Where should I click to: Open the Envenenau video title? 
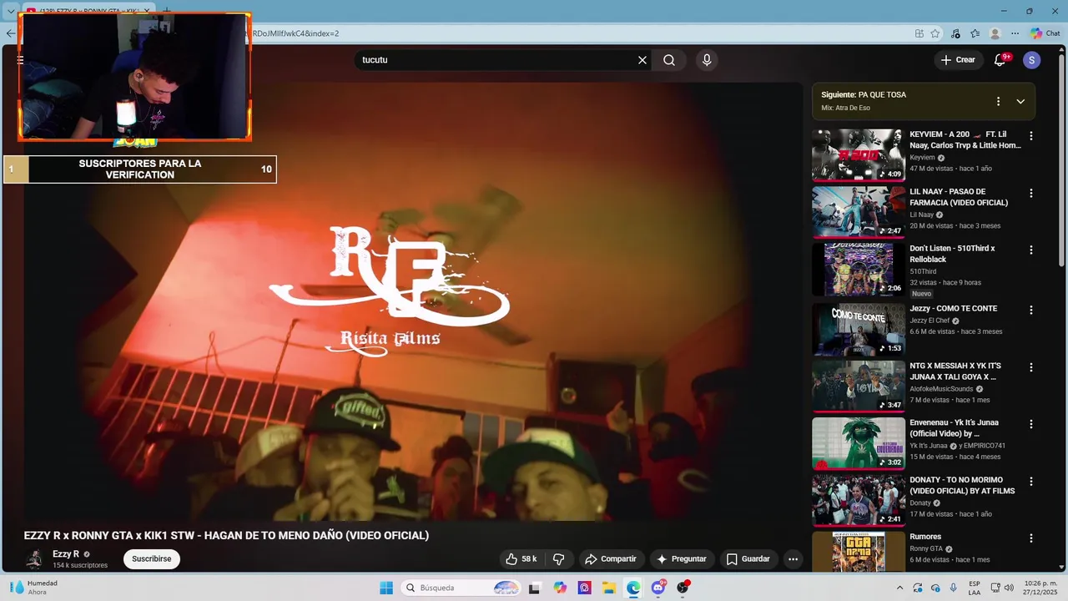tap(954, 428)
